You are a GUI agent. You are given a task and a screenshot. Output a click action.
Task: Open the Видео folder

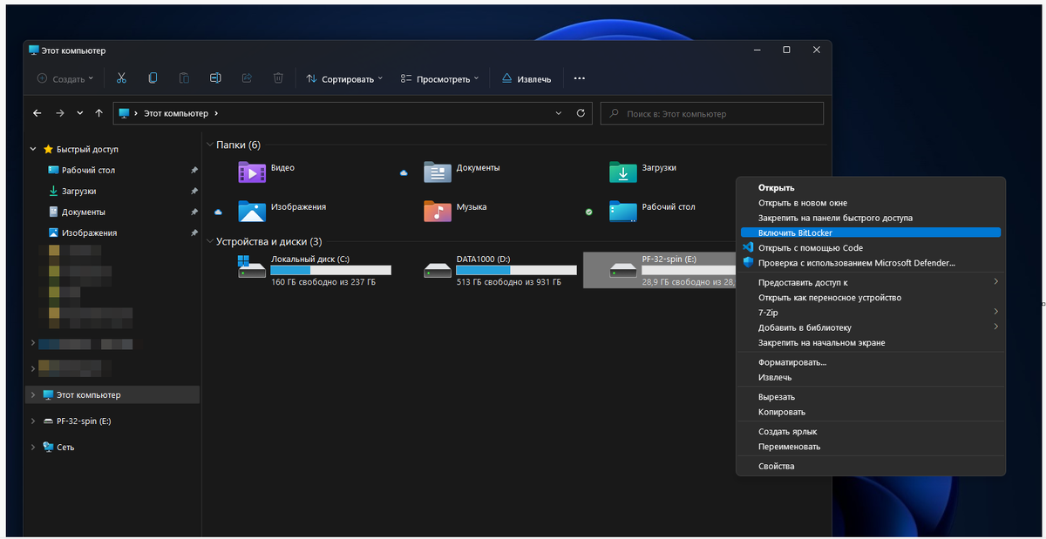[x=267, y=171]
